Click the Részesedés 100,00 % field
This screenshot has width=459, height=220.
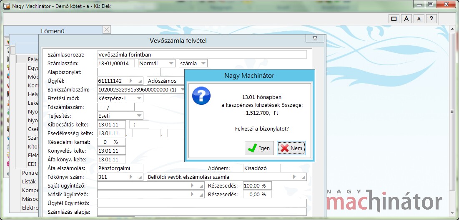click(x=257, y=185)
